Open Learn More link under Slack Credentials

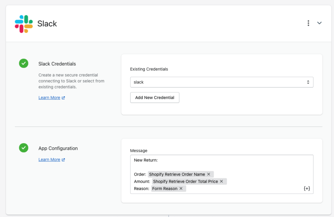[49, 98]
